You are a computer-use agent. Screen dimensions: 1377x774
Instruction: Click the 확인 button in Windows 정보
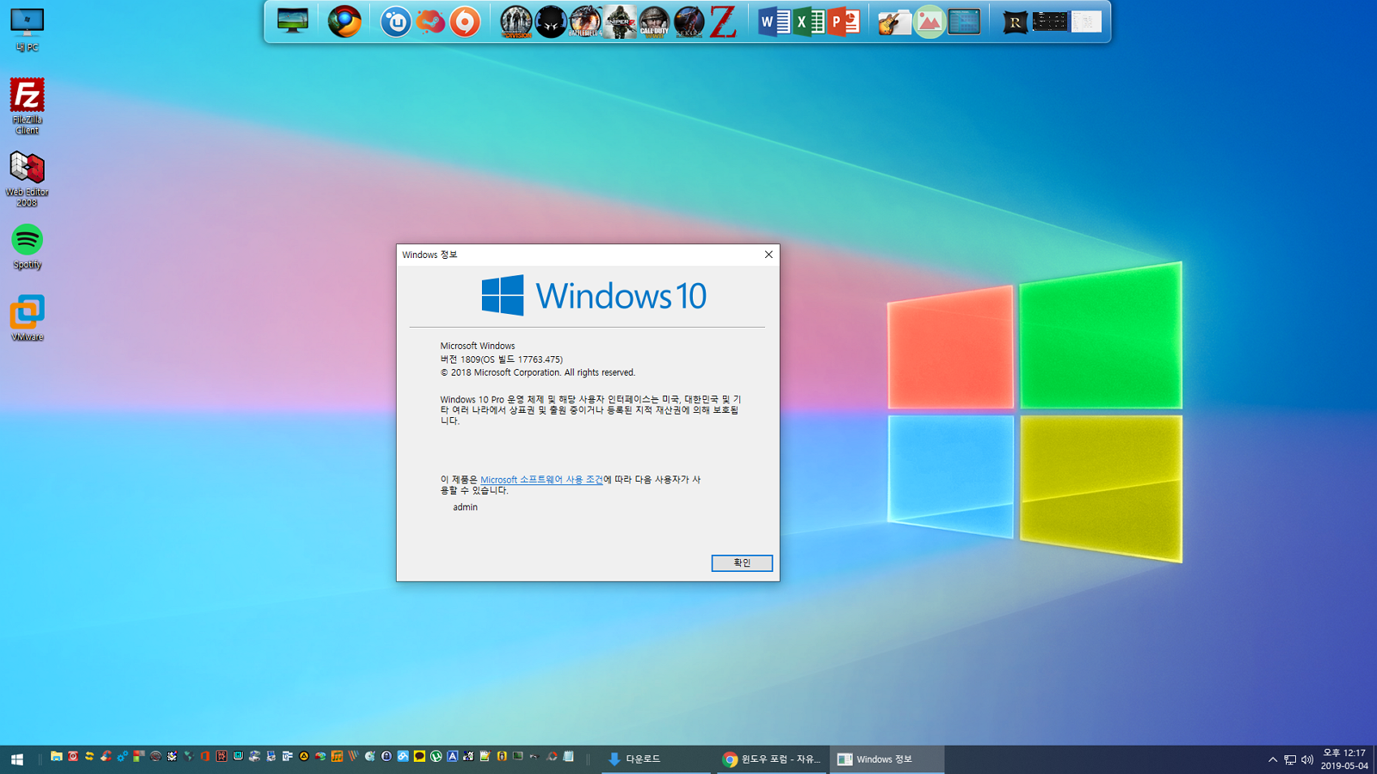click(742, 562)
